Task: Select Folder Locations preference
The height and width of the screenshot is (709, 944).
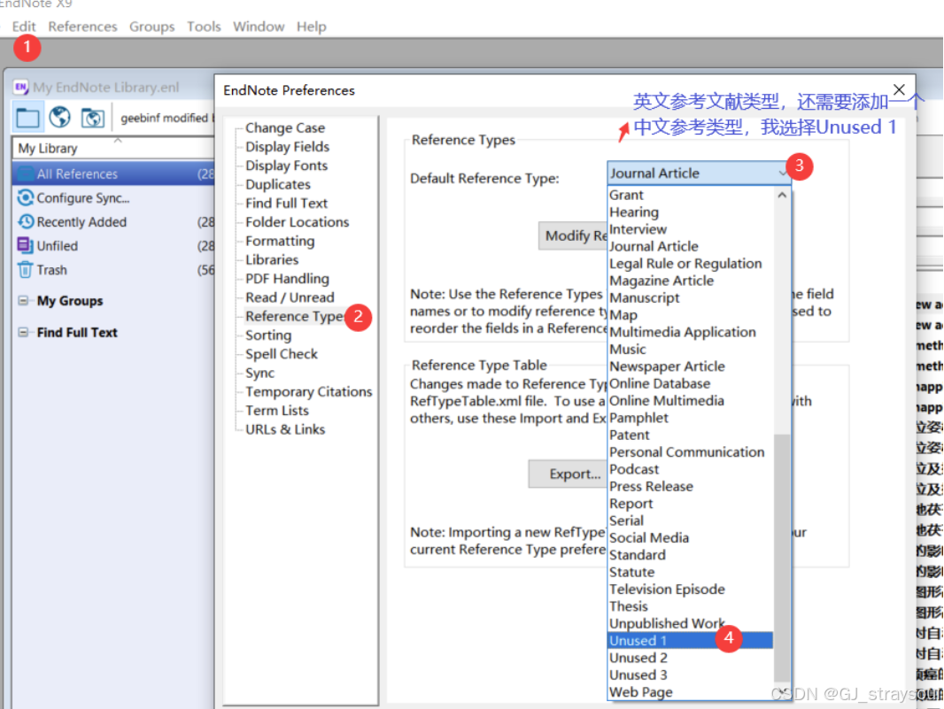Action: pyautogui.click(x=297, y=222)
